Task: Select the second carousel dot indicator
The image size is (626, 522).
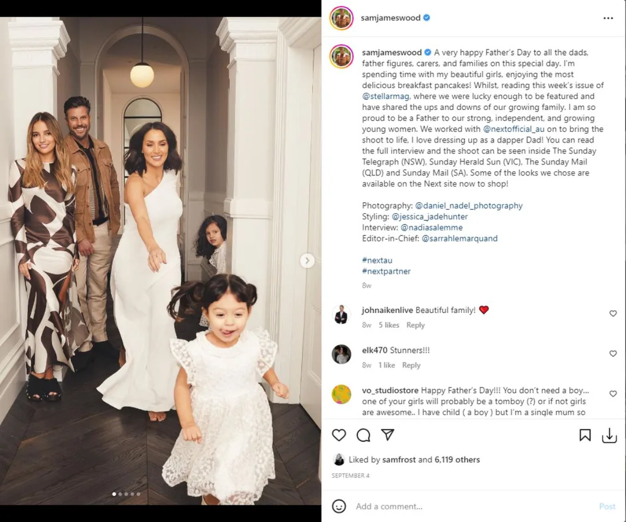Action: tap(120, 494)
